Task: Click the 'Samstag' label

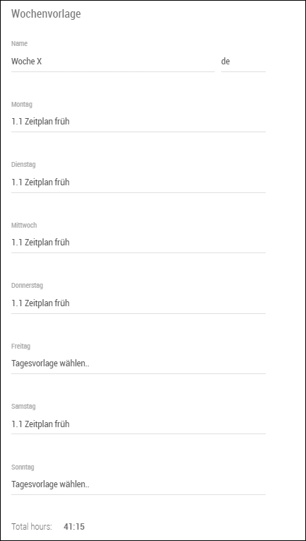Action: point(23,407)
